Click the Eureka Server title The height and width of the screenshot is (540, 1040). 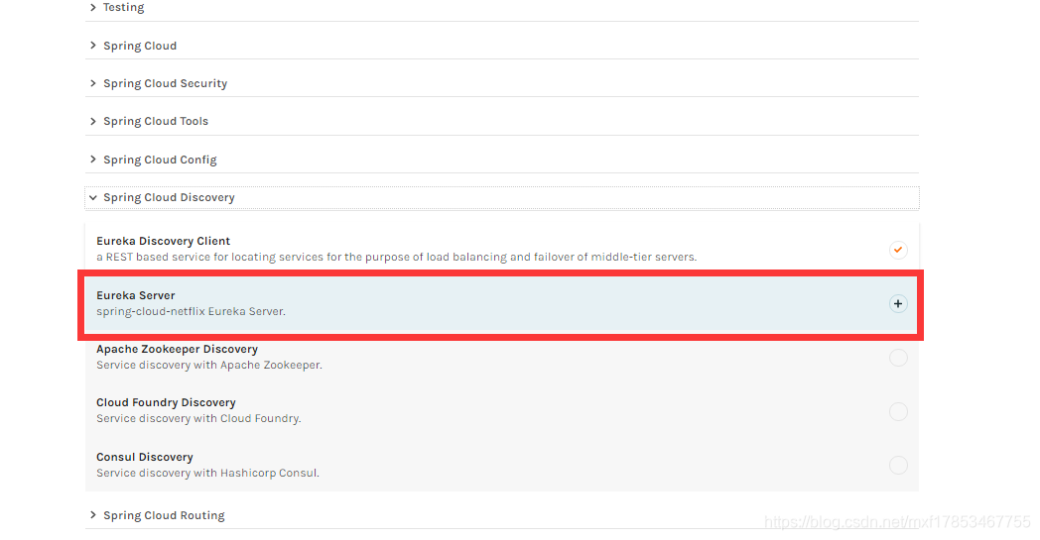pyautogui.click(x=136, y=295)
